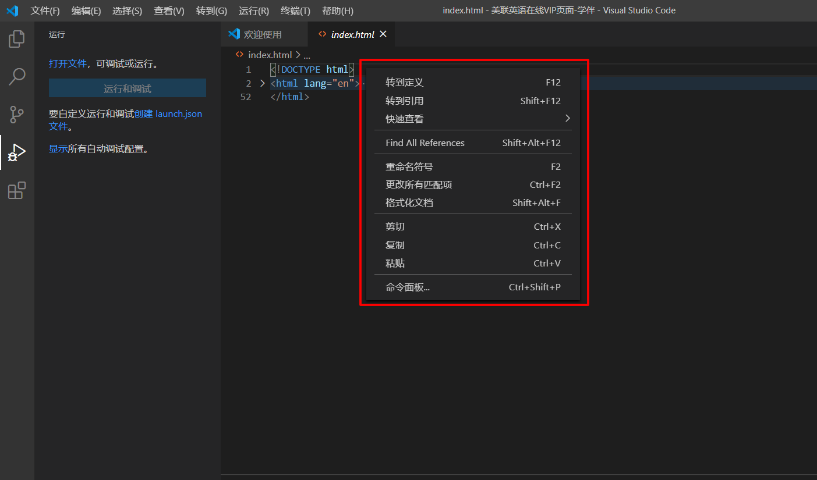
Task: Open the 转到(G) menu
Action: (211, 10)
